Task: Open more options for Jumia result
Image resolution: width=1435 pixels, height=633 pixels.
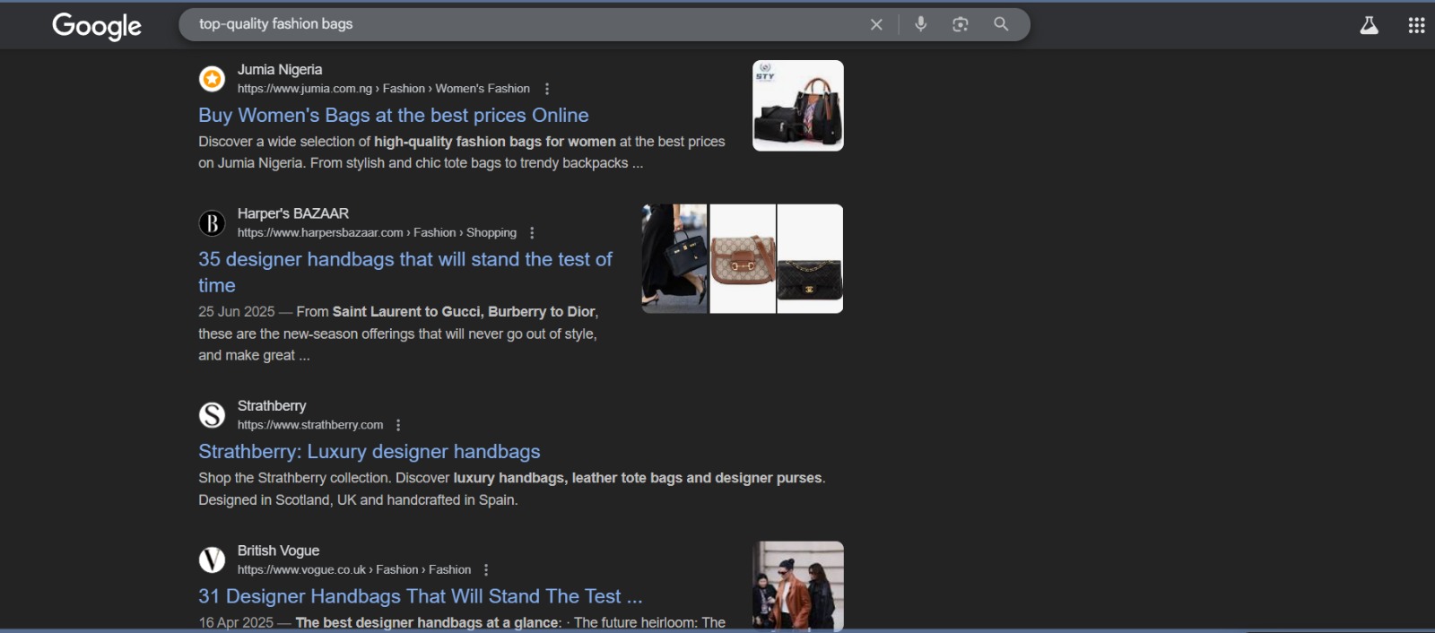Action: [x=547, y=89]
